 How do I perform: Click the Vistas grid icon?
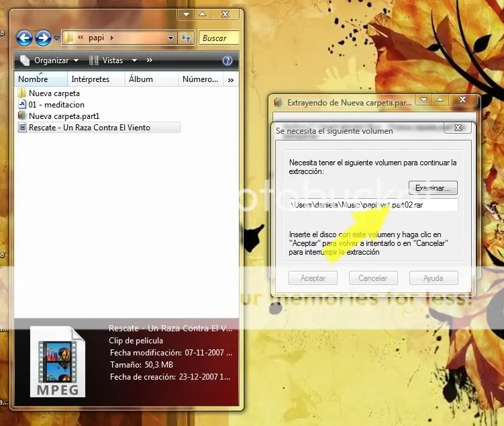[93, 60]
